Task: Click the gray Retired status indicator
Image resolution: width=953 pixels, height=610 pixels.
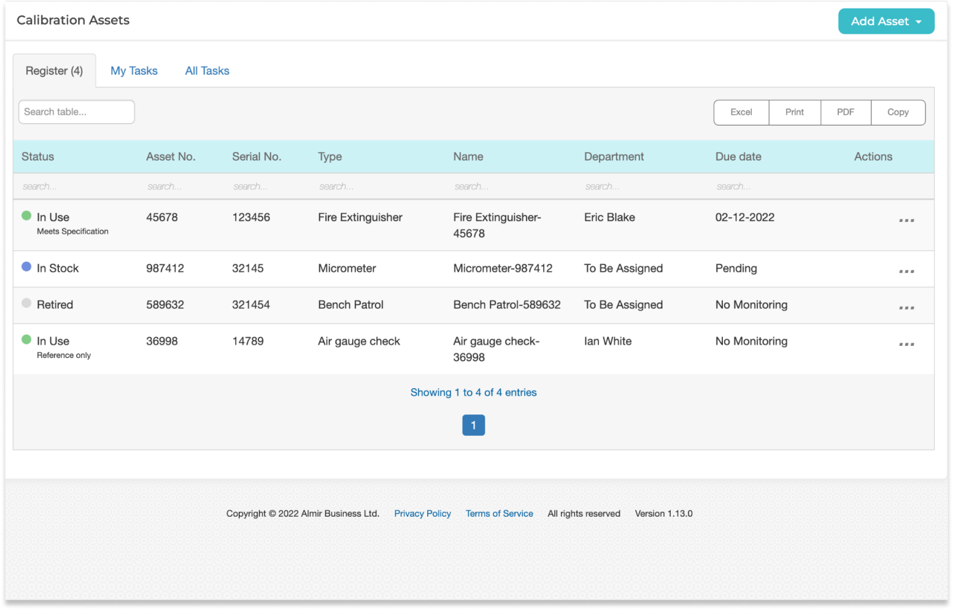Action: (26, 303)
